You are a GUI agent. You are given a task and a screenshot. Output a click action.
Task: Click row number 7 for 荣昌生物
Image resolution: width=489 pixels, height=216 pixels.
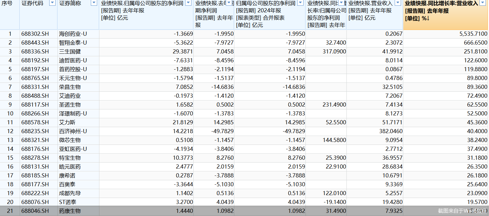point(10,87)
